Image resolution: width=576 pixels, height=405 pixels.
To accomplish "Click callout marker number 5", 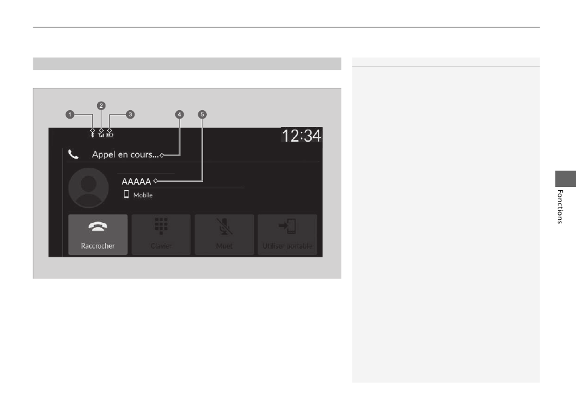I will (202, 114).
